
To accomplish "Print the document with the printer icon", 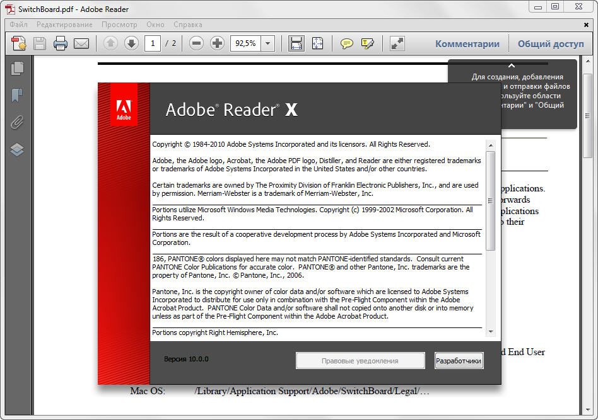I will tap(61, 43).
